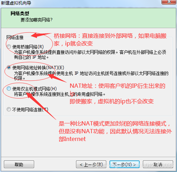
Task: Click the 新建虚拟机向导 title bar text
Action: click(16, 3)
